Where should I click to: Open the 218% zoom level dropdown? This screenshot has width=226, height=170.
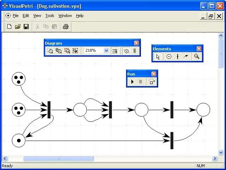pyautogui.click(x=106, y=51)
